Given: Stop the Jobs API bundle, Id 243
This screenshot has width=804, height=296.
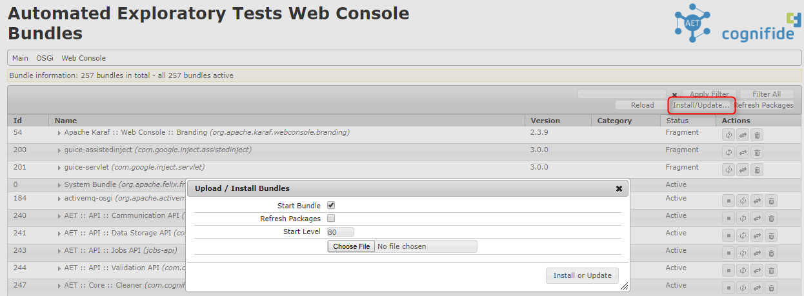Looking at the screenshot, I should pos(729,253).
